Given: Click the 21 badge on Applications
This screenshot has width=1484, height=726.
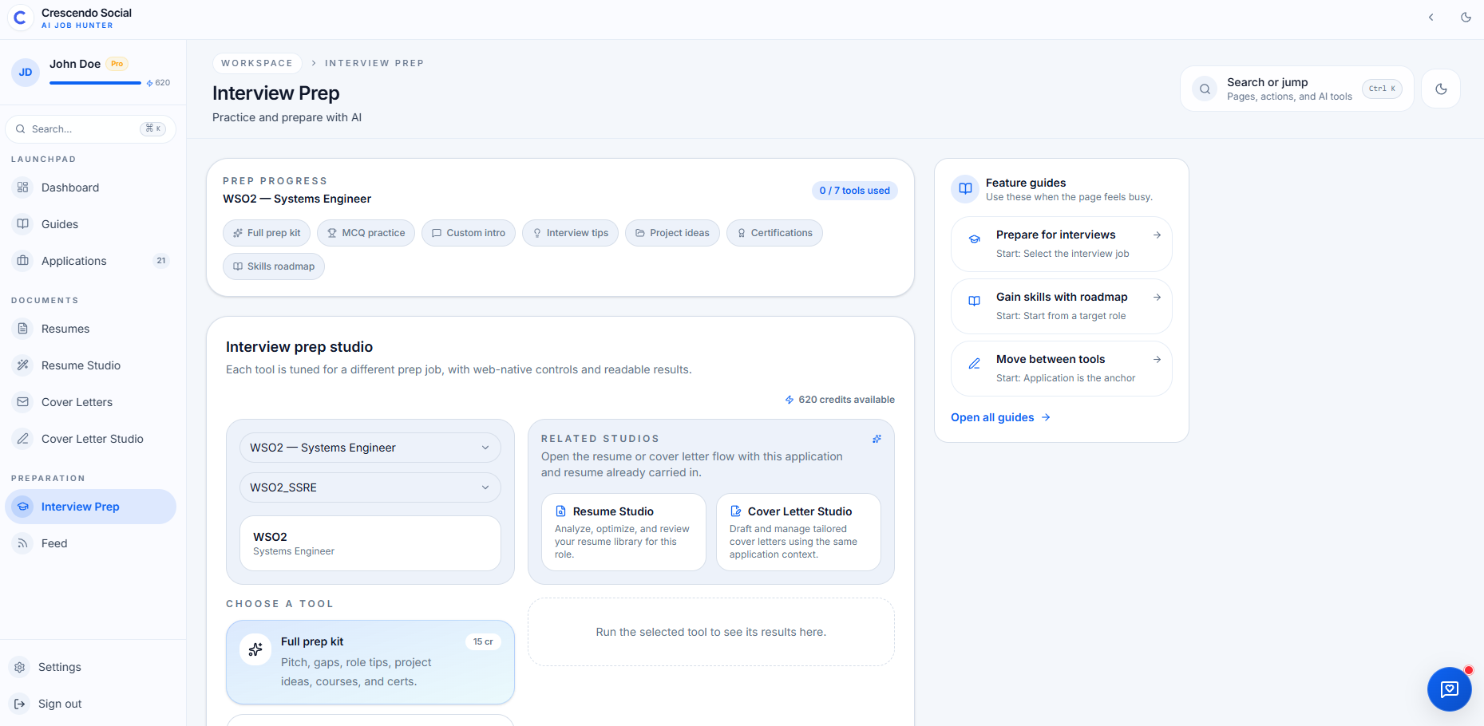Looking at the screenshot, I should coord(161,261).
